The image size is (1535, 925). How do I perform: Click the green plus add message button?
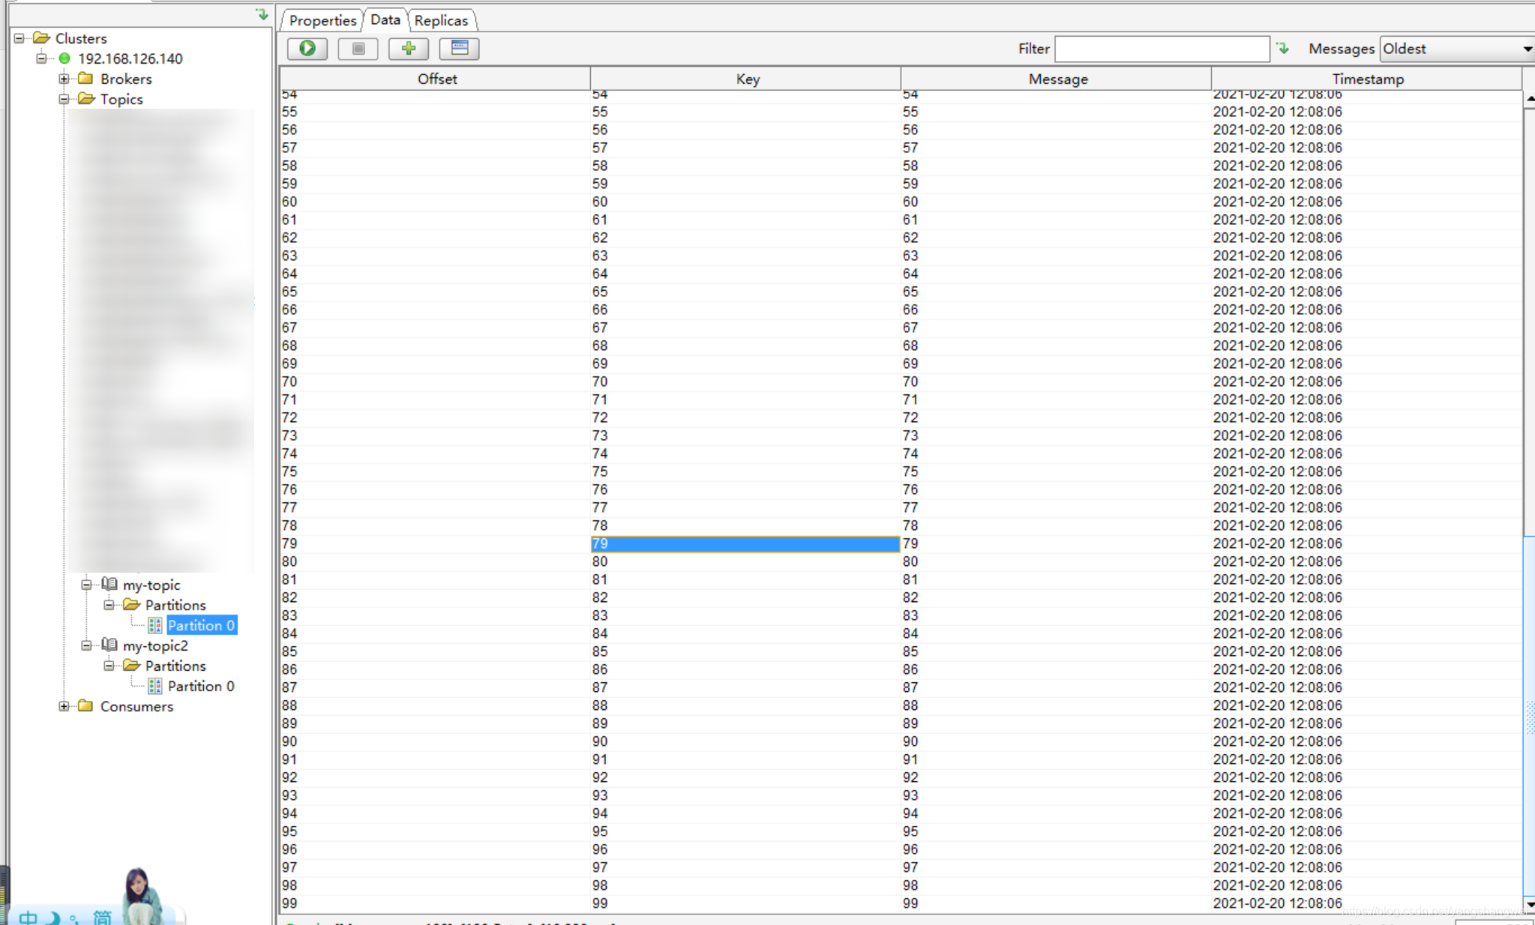pos(409,49)
